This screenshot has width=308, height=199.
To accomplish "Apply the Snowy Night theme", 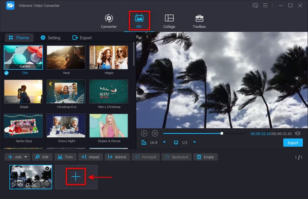I will [66, 126].
